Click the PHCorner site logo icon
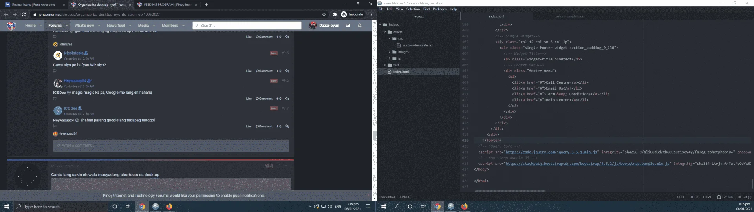 tap(12, 26)
